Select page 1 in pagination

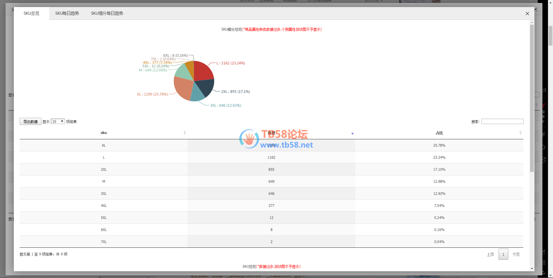pos(503,254)
